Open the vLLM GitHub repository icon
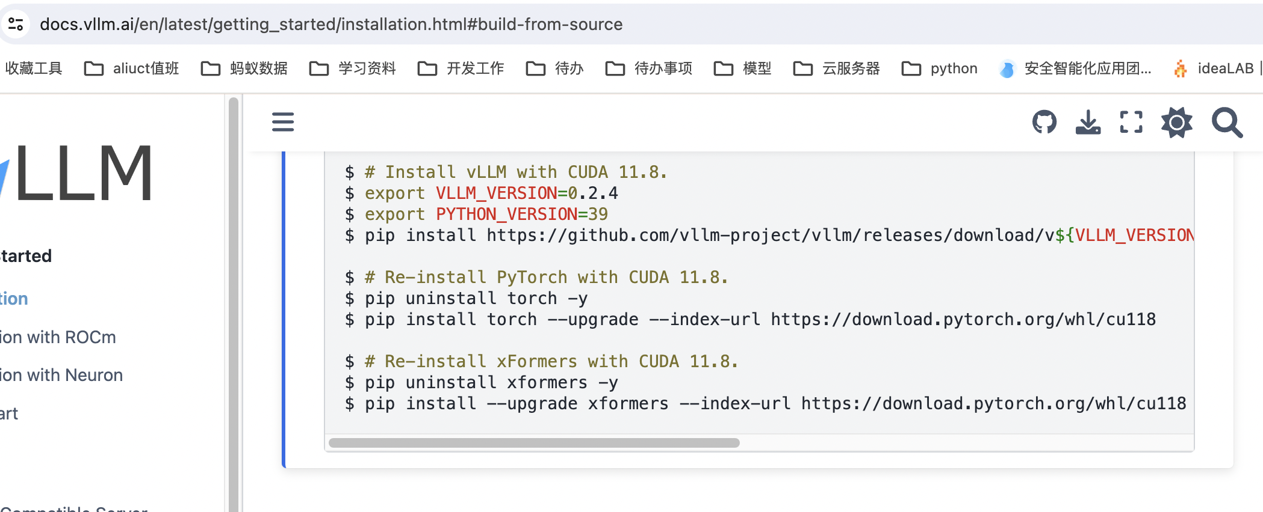1263x512 pixels. point(1044,122)
